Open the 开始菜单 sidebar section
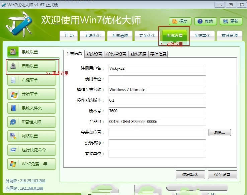This screenshot has width=247, height=195. click(32, 94)
